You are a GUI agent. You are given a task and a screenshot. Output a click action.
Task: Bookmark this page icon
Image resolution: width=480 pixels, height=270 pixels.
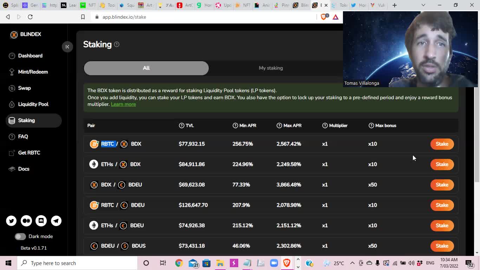point(83,17)
